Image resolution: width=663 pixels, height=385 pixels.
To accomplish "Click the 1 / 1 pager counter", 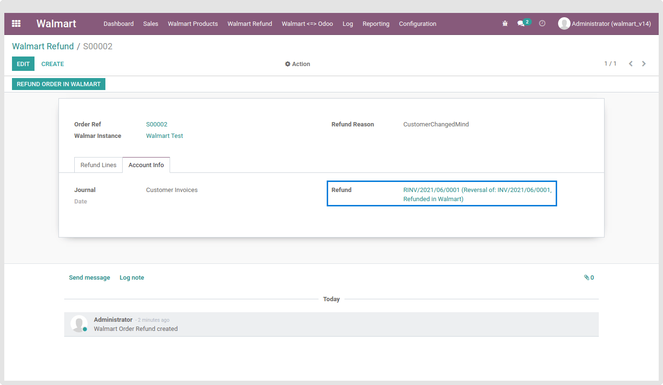I will 610,64.
